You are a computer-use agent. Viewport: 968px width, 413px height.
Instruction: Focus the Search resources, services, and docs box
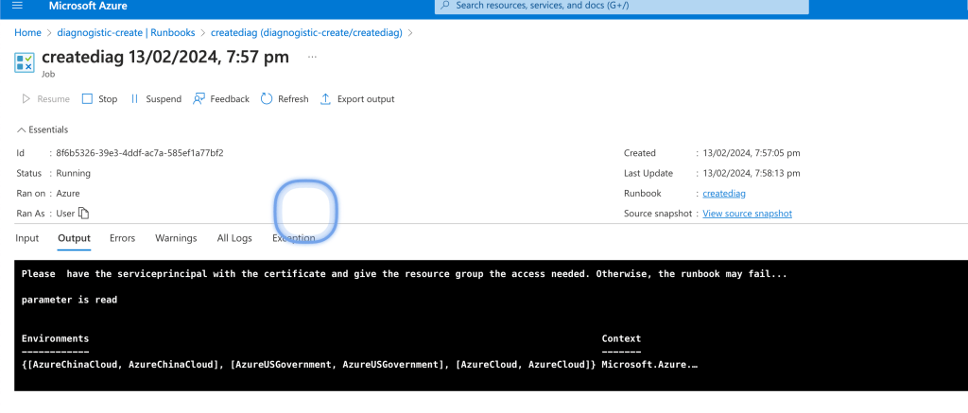point(622,7)
